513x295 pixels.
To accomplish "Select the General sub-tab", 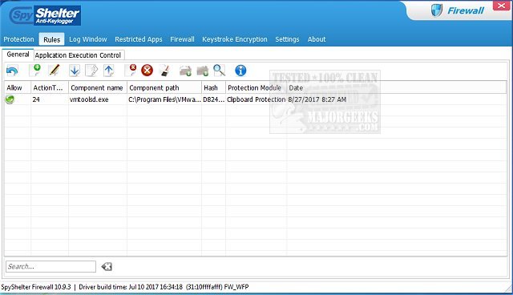I will pyautogui.click(x=18, y=55).
